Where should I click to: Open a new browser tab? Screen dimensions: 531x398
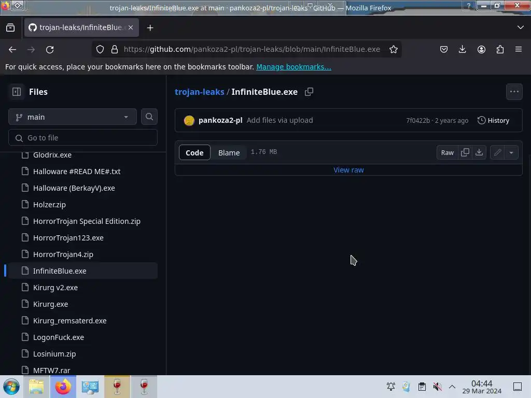point(150,28)
